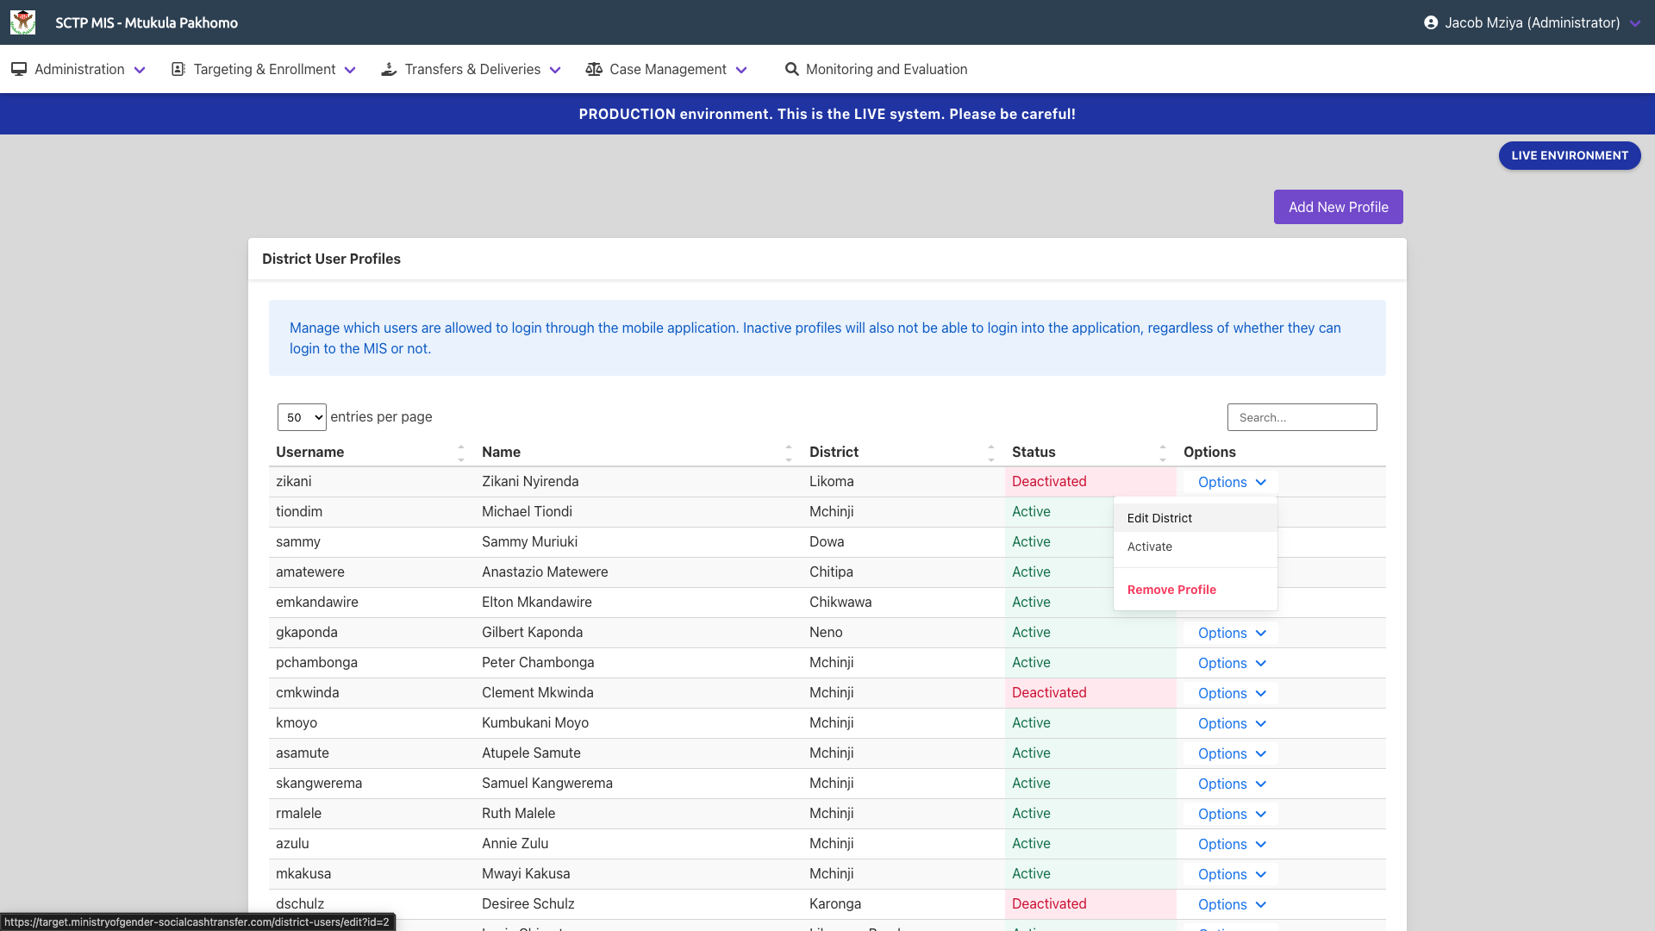This screenshot has height=931, width=1655.
Task: Click the Targeting & Enrollment ID-card icon
Action: 178,69
